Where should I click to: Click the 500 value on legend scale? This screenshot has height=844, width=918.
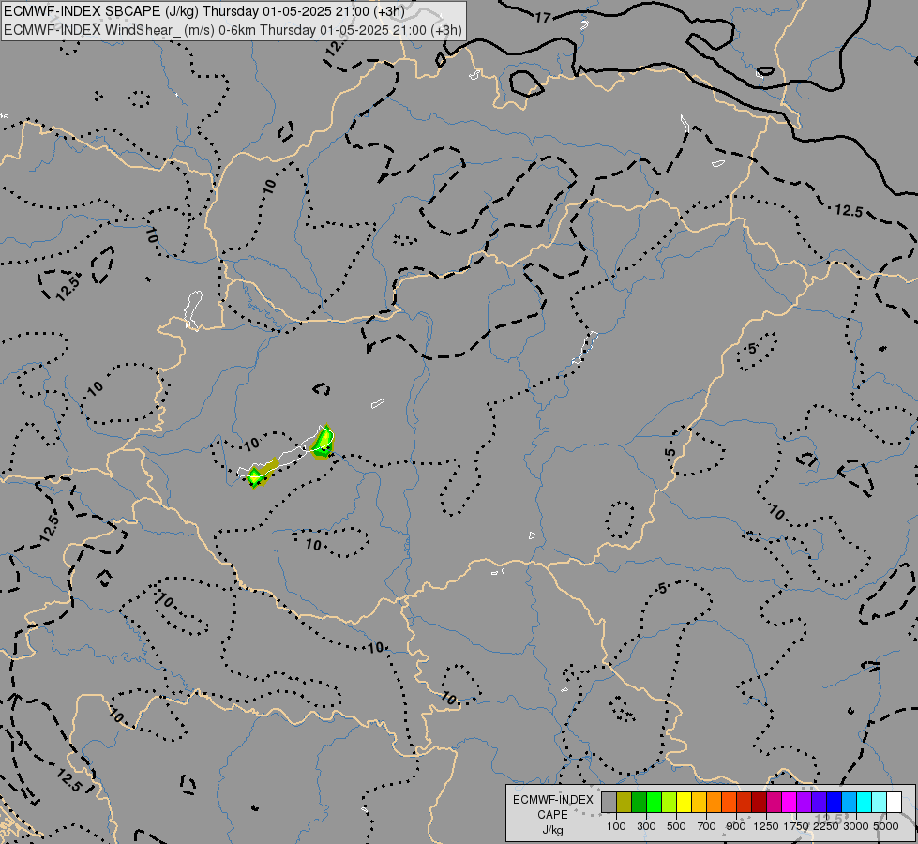point(676,826)
